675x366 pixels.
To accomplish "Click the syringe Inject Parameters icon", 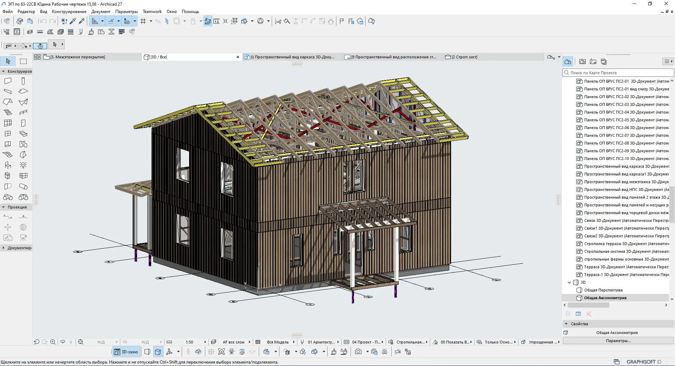I will click(82, 21).
